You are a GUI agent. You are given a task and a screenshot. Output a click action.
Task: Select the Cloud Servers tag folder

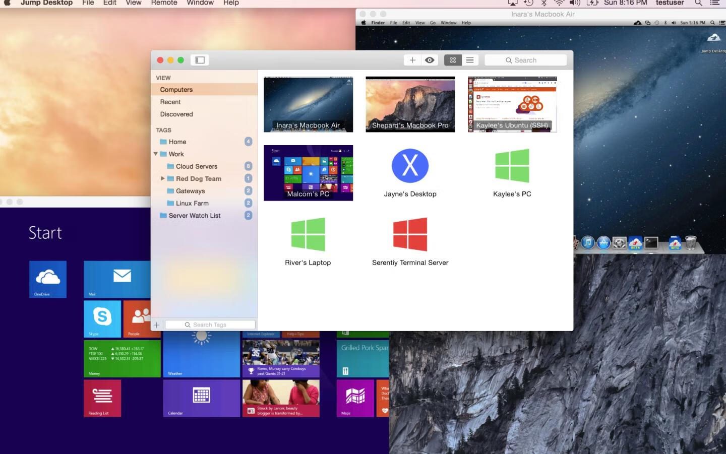pos(197,166)
